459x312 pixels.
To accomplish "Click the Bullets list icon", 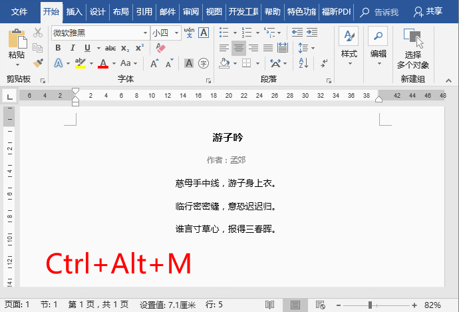I will 224,33.
